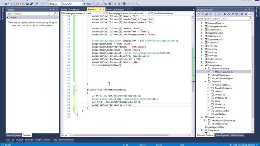The image size is (260, 146).
Task: Collapse the bindDataGridView method outline
Action: coord(76,90)
